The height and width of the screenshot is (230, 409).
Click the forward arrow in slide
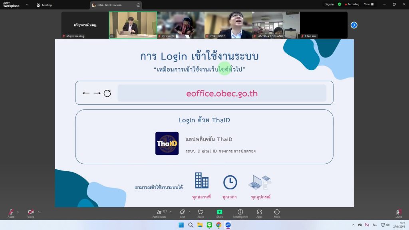click(97, 93)
